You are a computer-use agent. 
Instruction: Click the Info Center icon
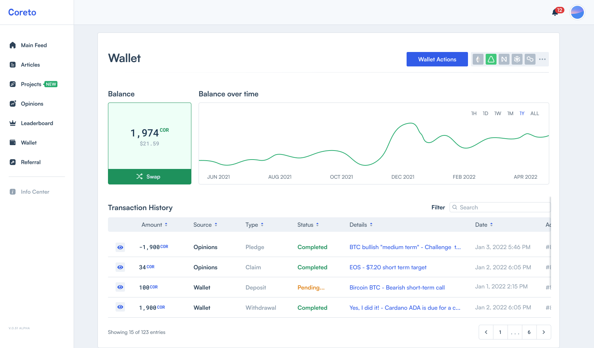click(13, 192)
